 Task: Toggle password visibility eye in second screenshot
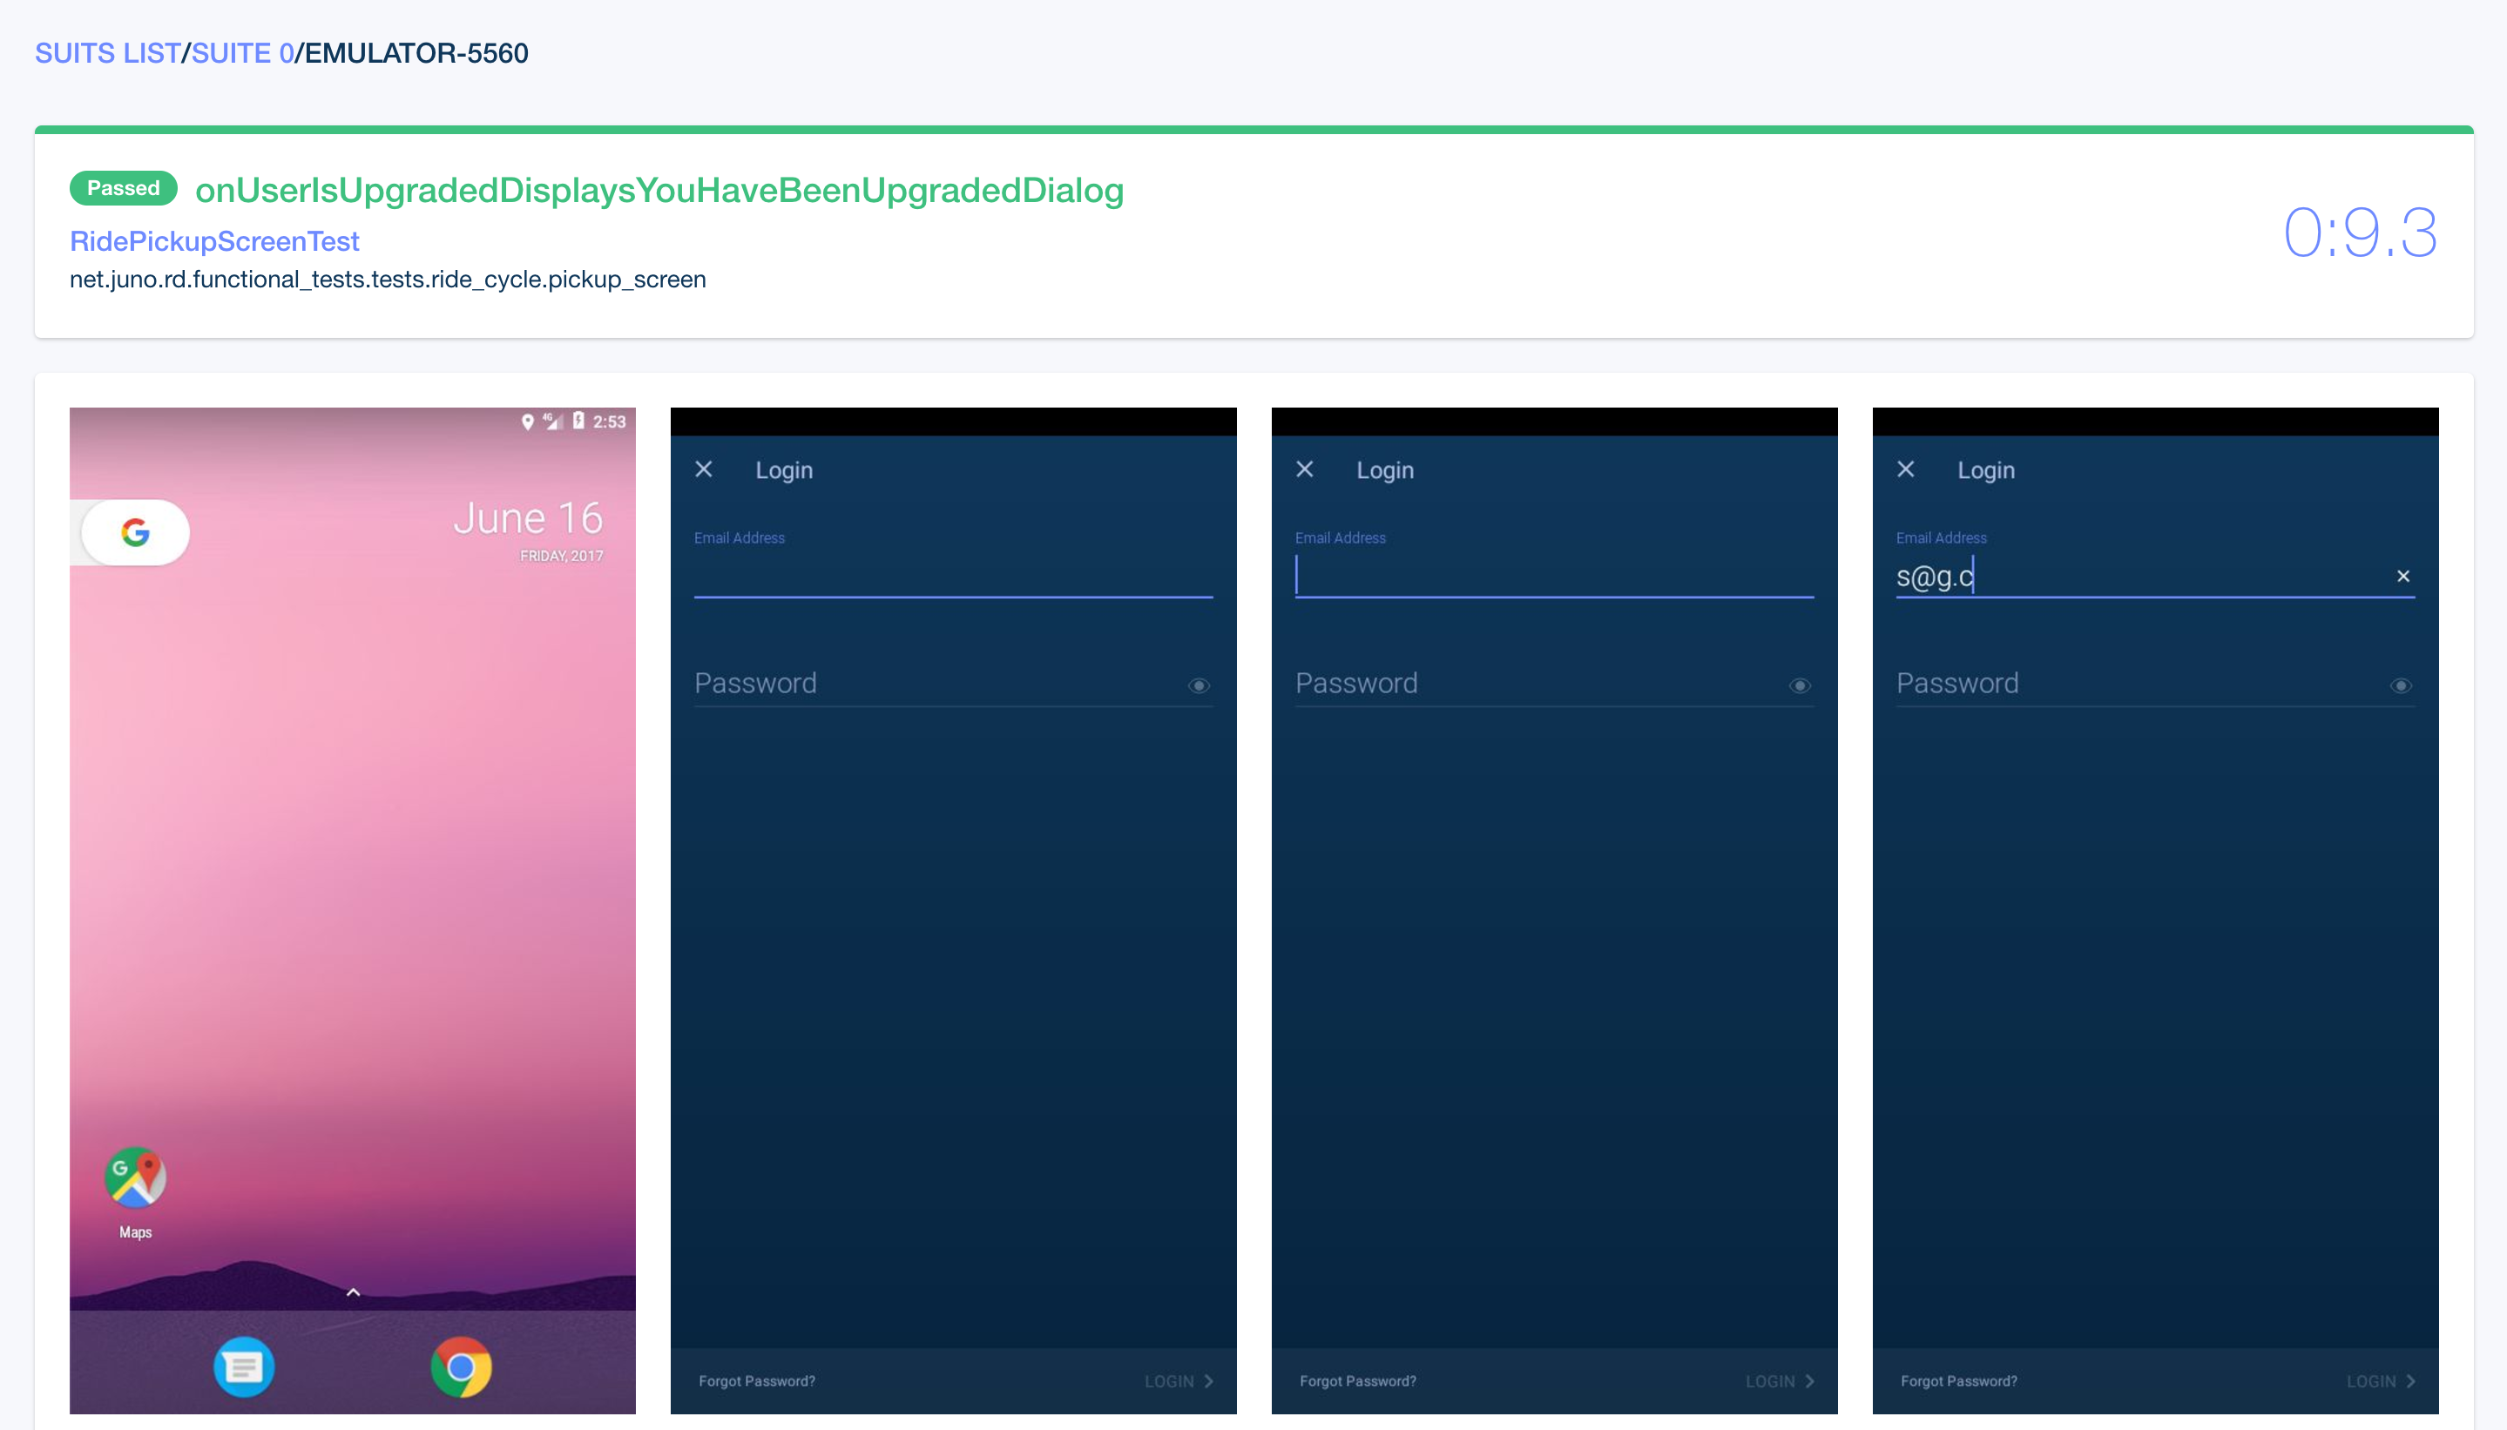coord(1199,685)
